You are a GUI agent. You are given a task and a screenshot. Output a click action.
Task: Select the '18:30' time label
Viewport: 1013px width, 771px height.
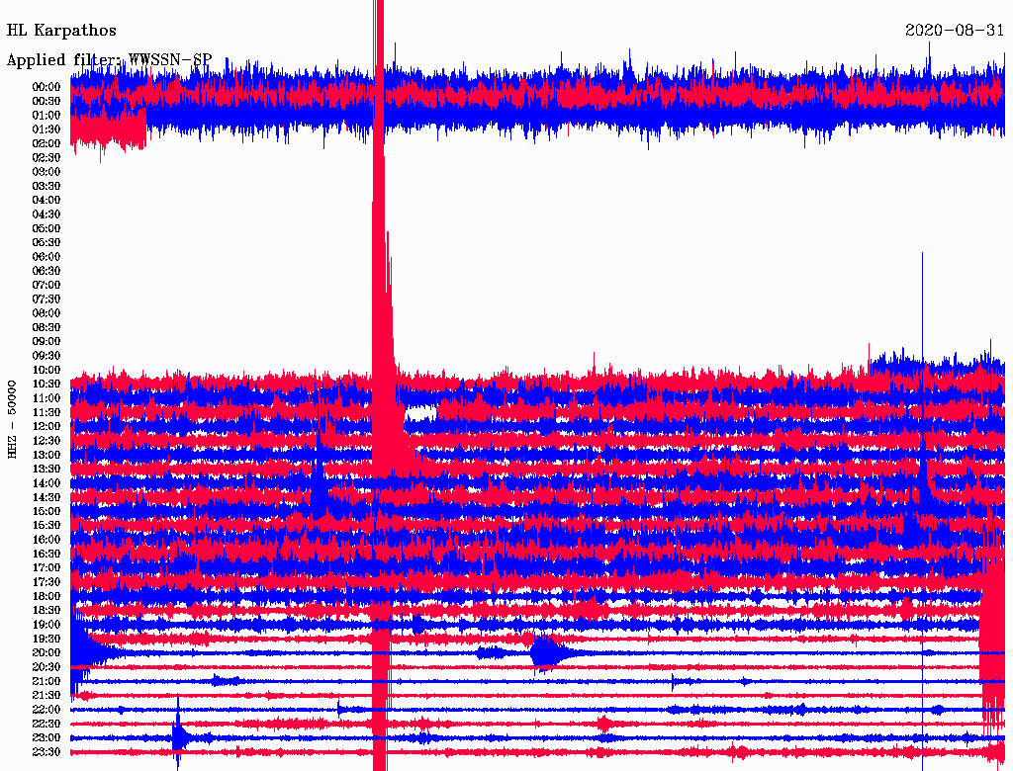pos(46,611)
